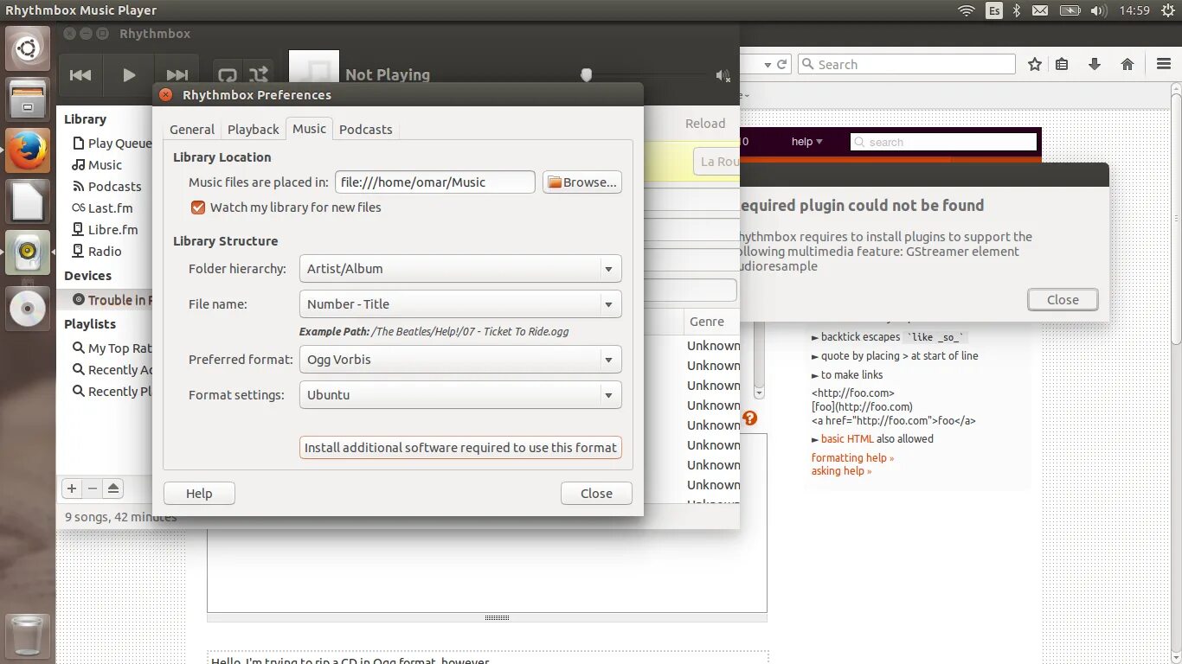Switch to the Playback preferences tab
This screenshot has width=1182, height=664.
tap(253, 130)
